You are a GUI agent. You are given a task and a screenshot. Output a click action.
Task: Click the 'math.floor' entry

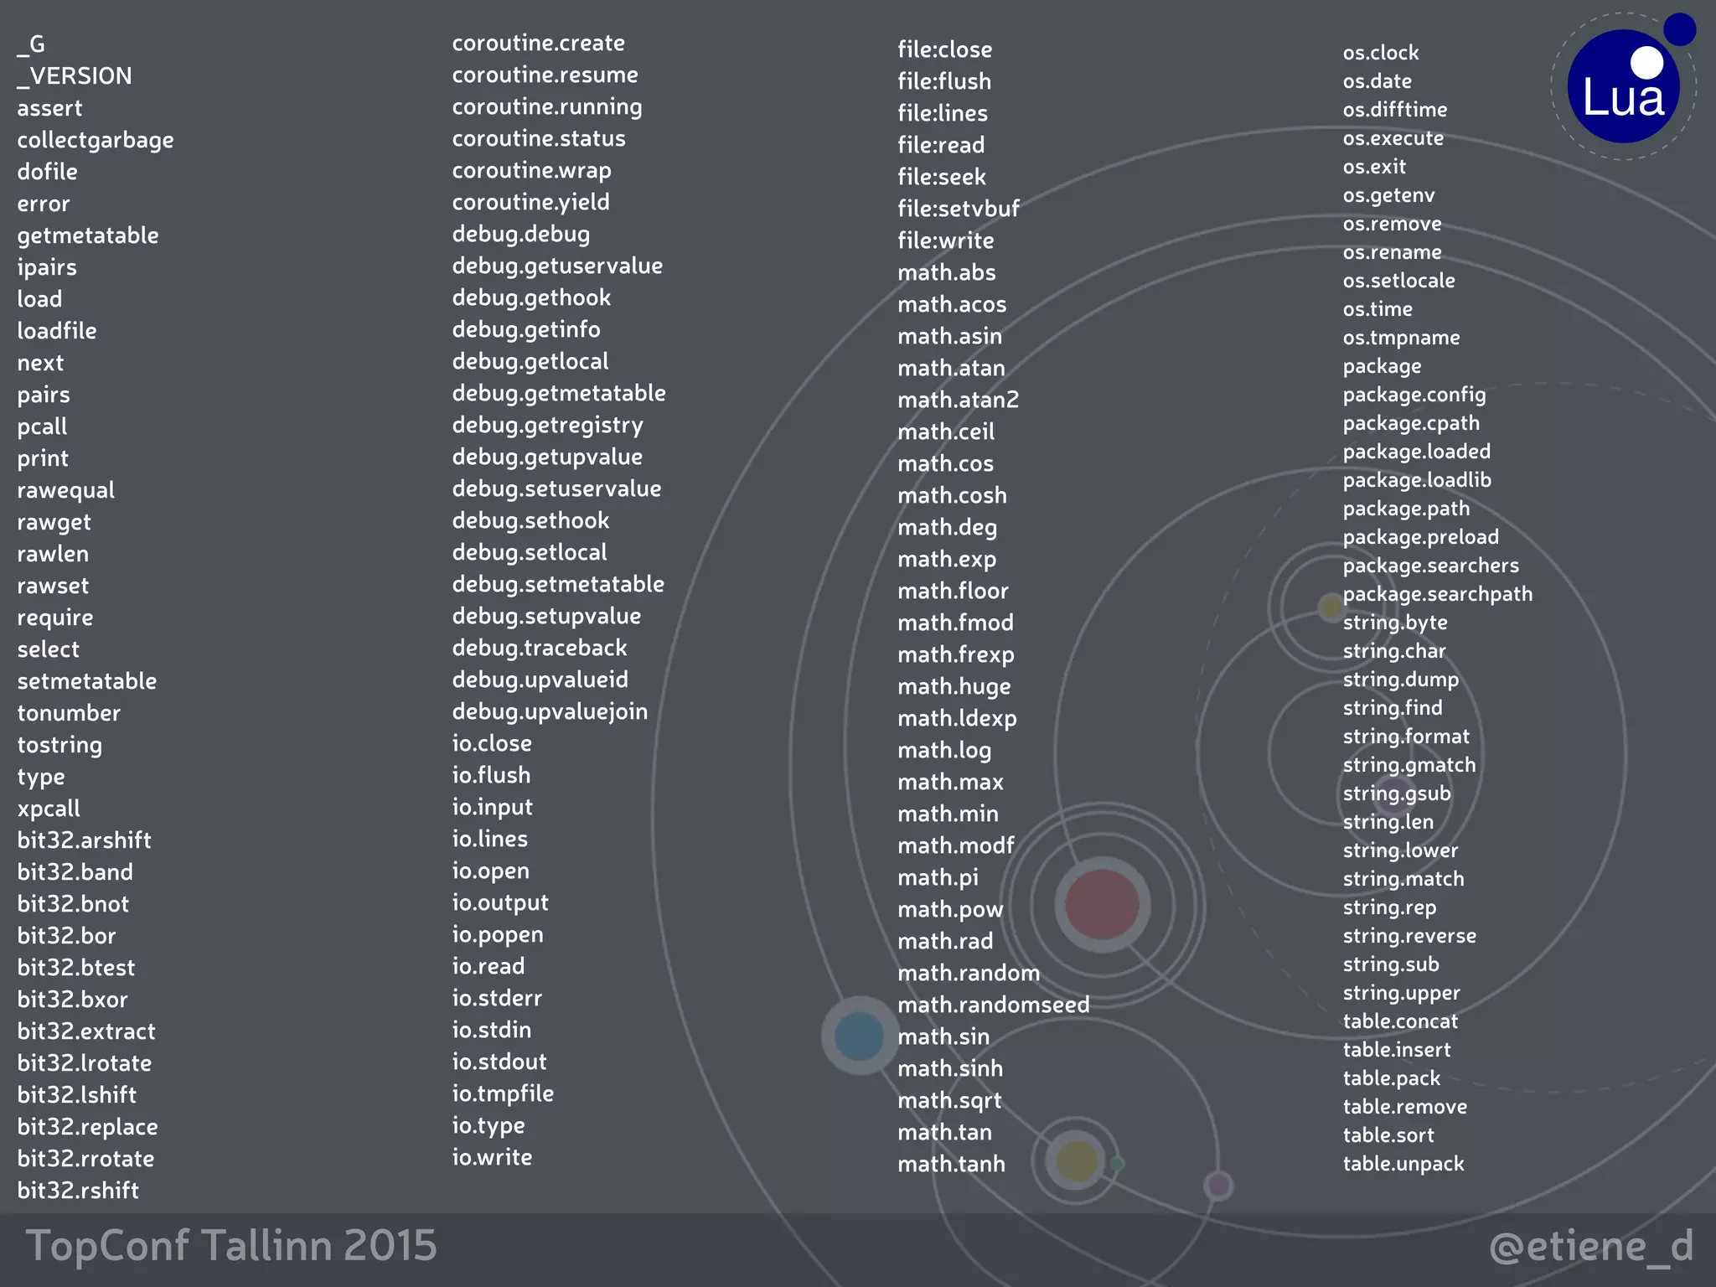954,591
